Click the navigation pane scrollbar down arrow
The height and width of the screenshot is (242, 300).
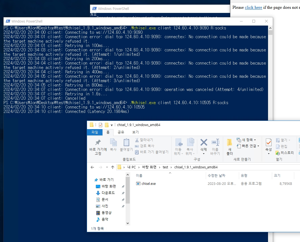128,223
